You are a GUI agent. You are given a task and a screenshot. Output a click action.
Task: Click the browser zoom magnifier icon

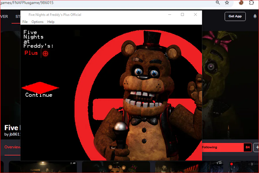(x=218, y=3)
